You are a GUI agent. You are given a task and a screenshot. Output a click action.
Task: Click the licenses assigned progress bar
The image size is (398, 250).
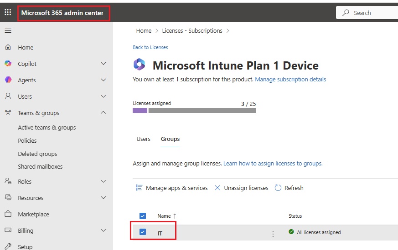coord(194,110)
